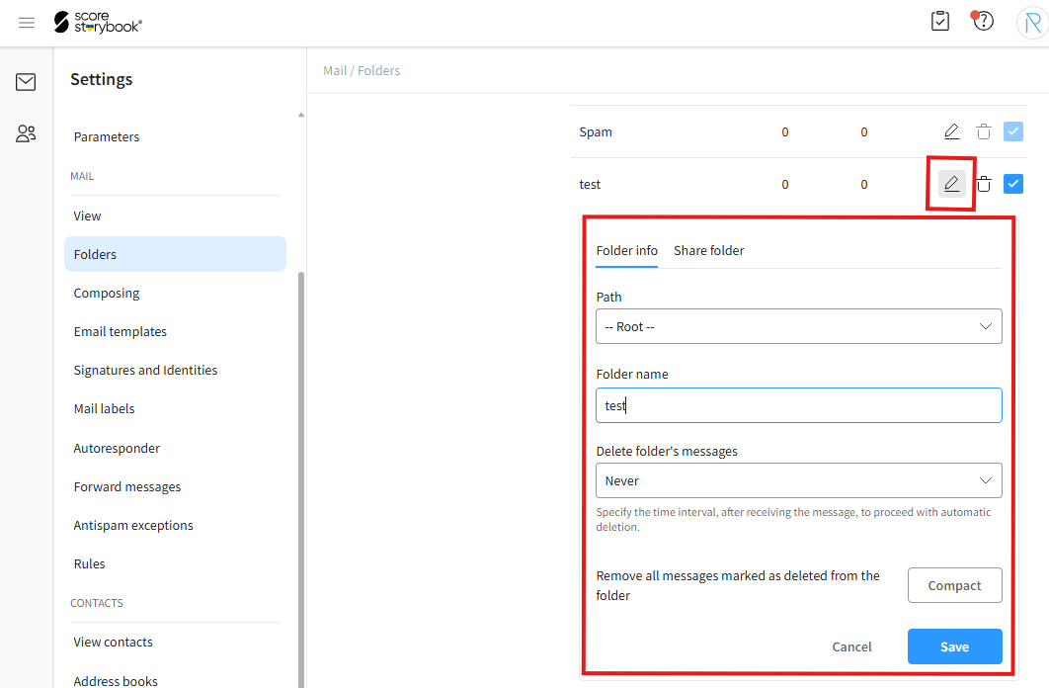This screenshot has height=688, width=1049.
Task: Open Address books settings
Action: pyautogui.click(x=115, y=680)
